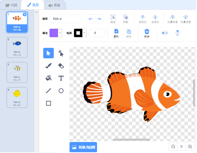Image resolution: width=197 pixels, height=153 pixels.
Task: Click the canvas horizontal scrollbar
Action: point(132,140)
